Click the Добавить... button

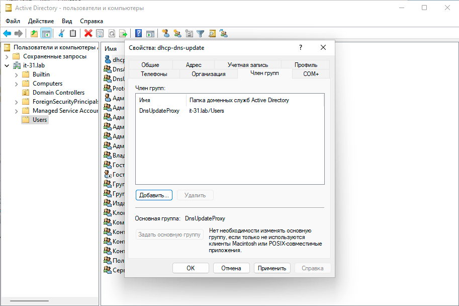[154, 195]
